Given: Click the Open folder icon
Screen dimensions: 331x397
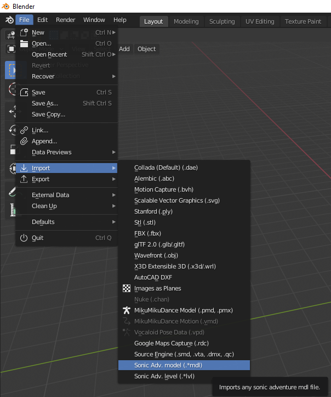Looking at the screenshot, I should pos(24,43).
